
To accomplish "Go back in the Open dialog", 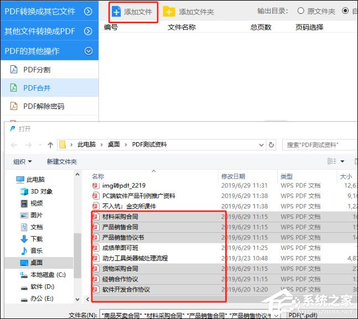I will tap(14, 145).
